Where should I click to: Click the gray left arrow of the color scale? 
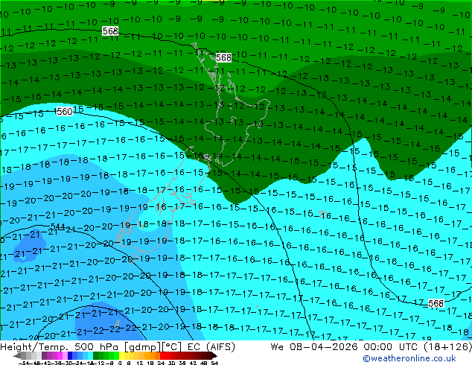17,356
